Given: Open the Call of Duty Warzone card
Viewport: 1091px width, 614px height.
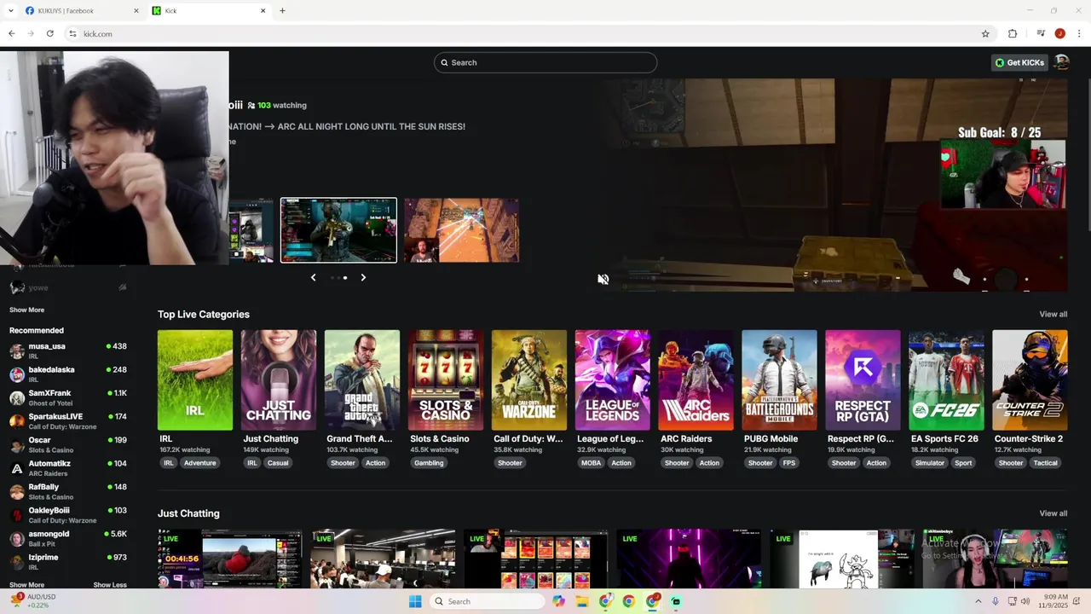Looking at the screenshot, I should coord(529,380).
